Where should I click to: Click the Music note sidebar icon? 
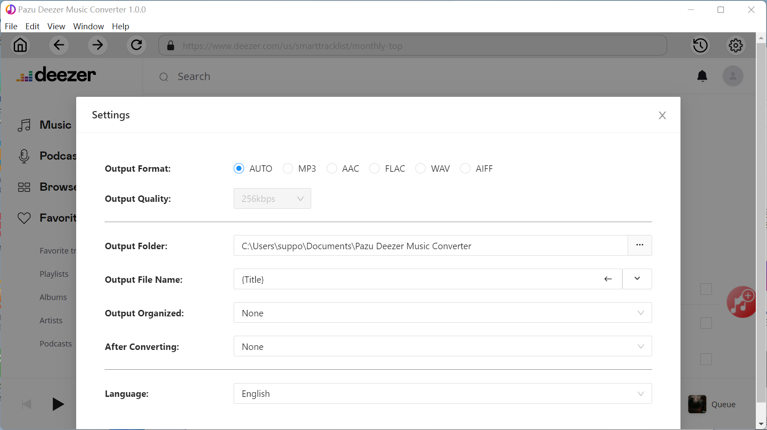click(x=24, y=125)
